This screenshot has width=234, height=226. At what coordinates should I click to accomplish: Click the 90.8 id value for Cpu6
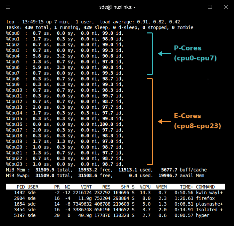click(108, 68)
